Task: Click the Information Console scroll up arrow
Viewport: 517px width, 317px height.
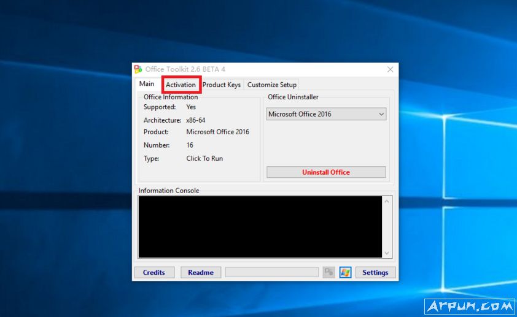Action: (x=387, y=201)
